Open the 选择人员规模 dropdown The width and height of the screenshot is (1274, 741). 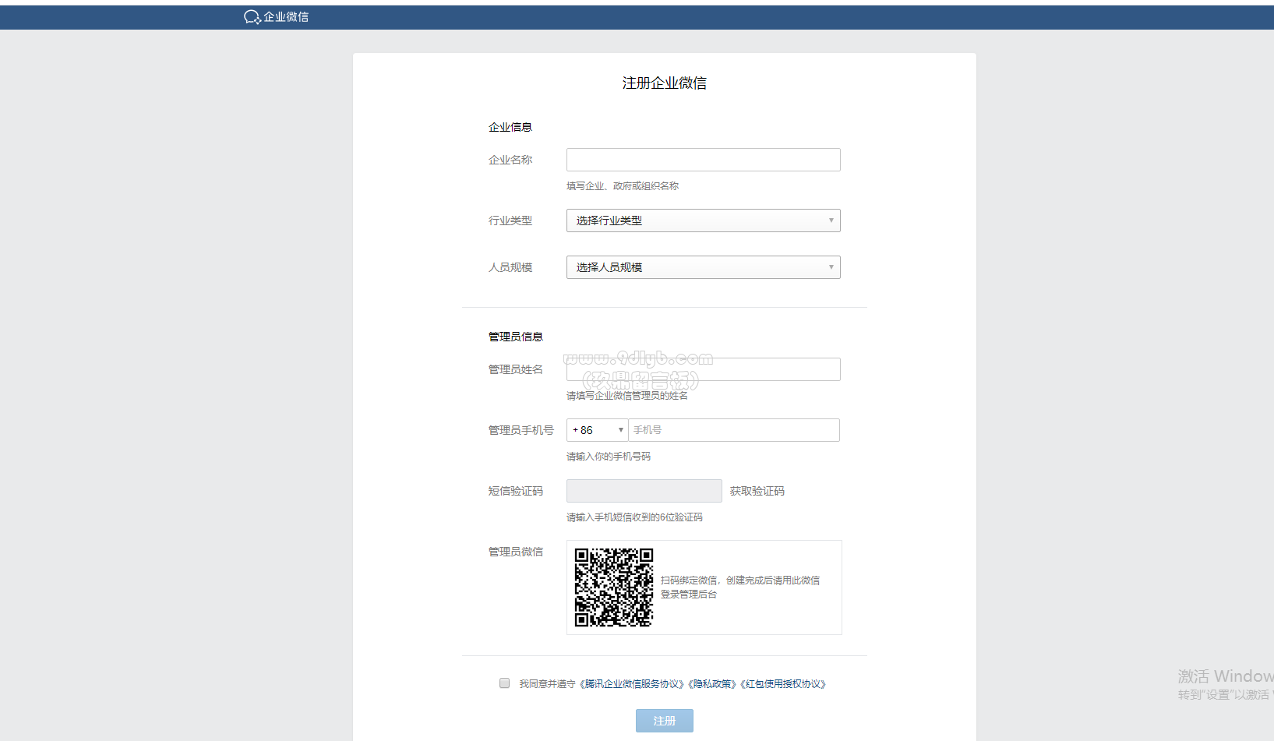point(703,267)
